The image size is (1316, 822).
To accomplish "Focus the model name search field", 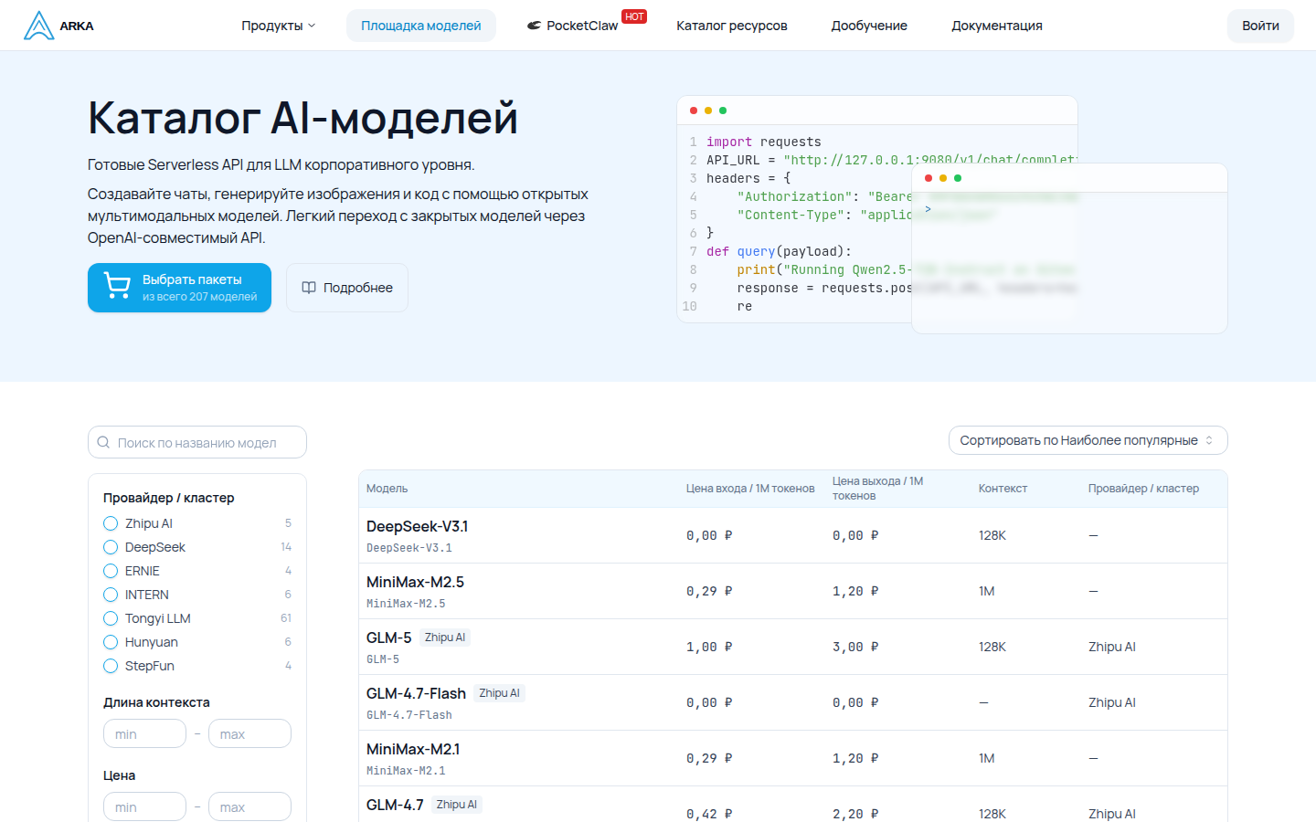I will click(x=197, y=442).
